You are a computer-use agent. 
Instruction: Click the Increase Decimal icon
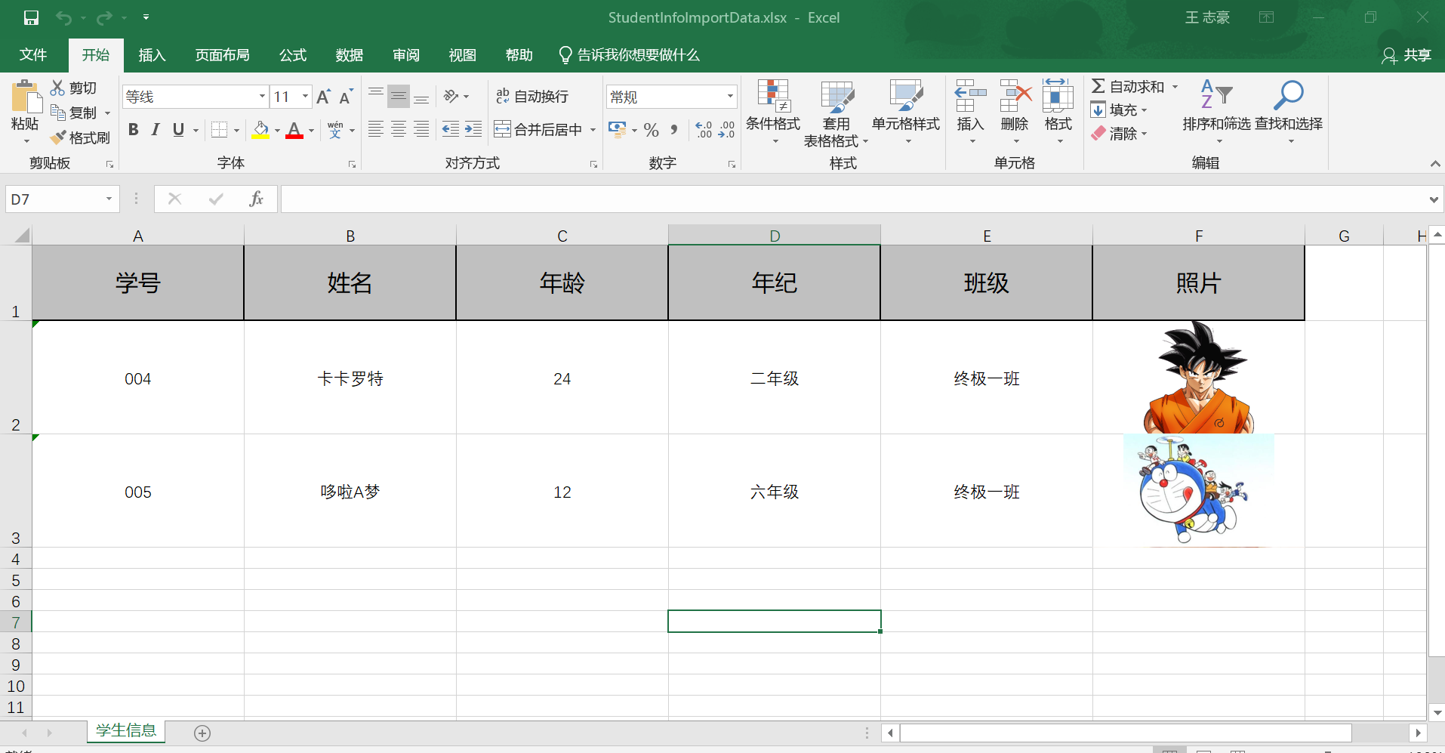[704, 129]
